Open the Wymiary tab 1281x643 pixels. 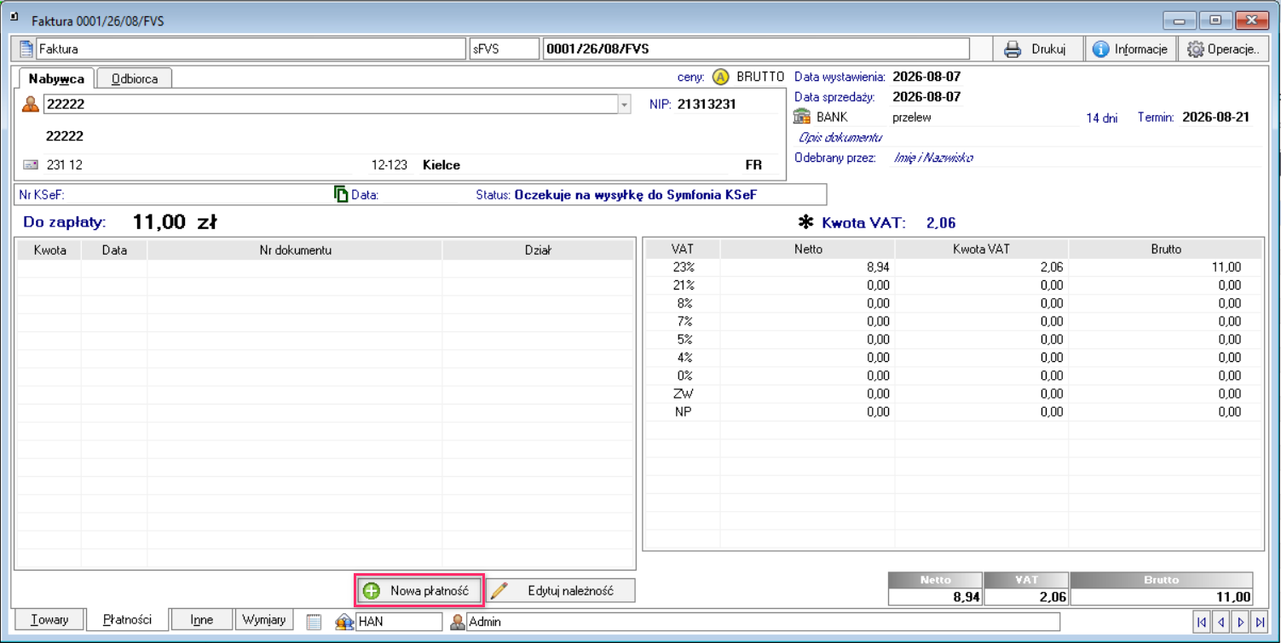pos(264,619)
